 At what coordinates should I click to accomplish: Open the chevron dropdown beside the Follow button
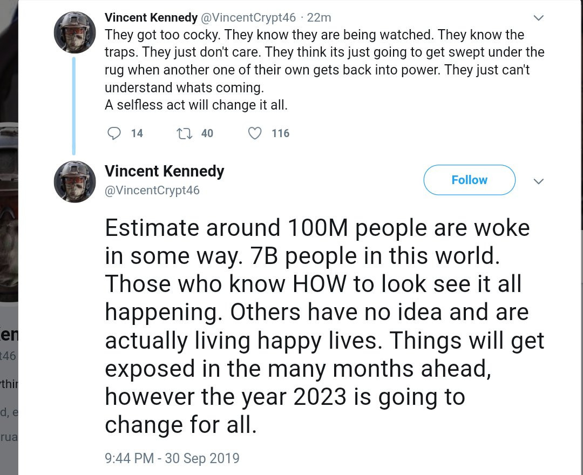click(x=538, y=181)
